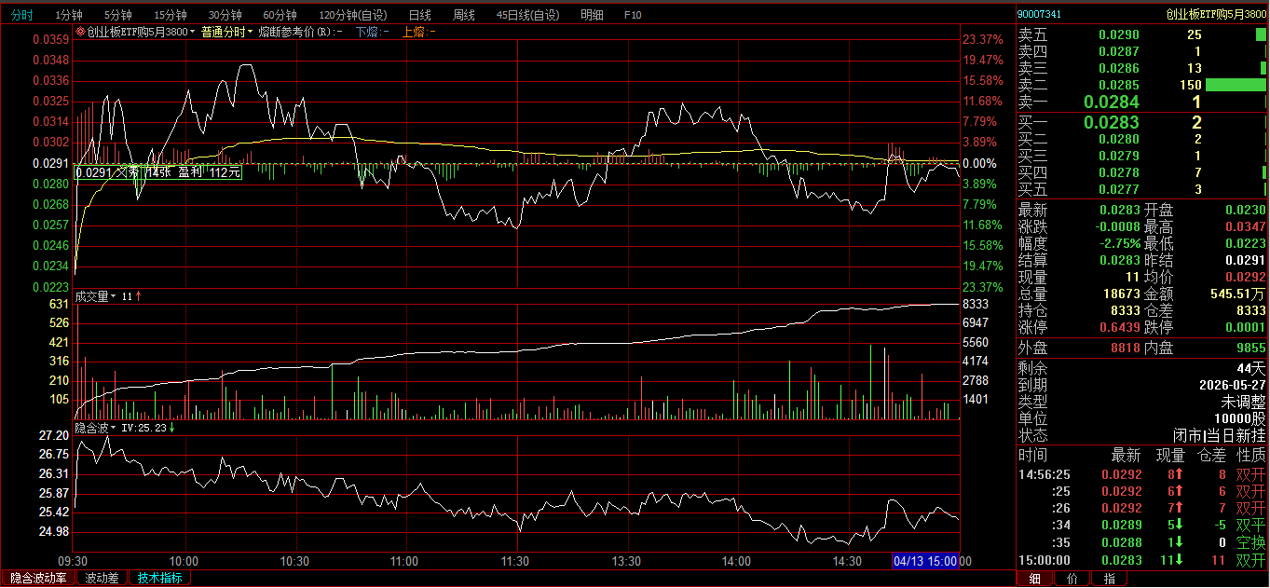The image size is (1270, 588).
Task: Open the 周线 weekly chart tab
Action: pos(463,15)
